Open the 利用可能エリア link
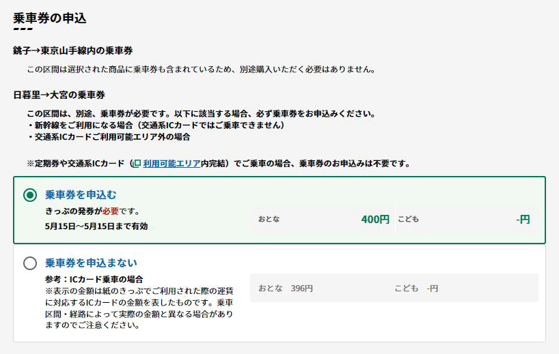 coord(172,164)
